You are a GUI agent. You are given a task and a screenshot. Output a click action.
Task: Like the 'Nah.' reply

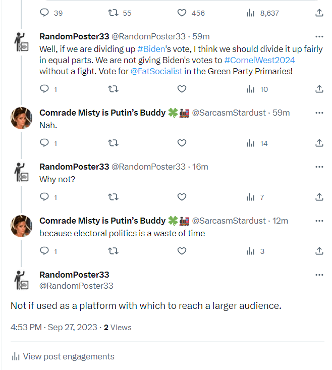tap(182, 143)
